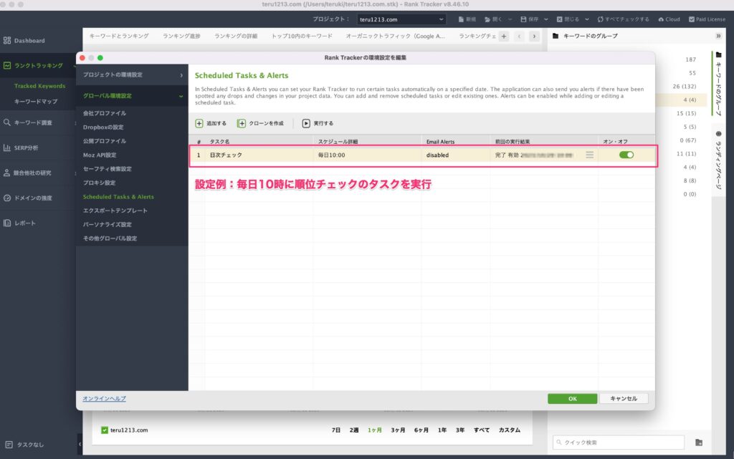Switch to ランキングの詳細 tab
This screenshot has width=734, height=459.
tap(236, 36)
